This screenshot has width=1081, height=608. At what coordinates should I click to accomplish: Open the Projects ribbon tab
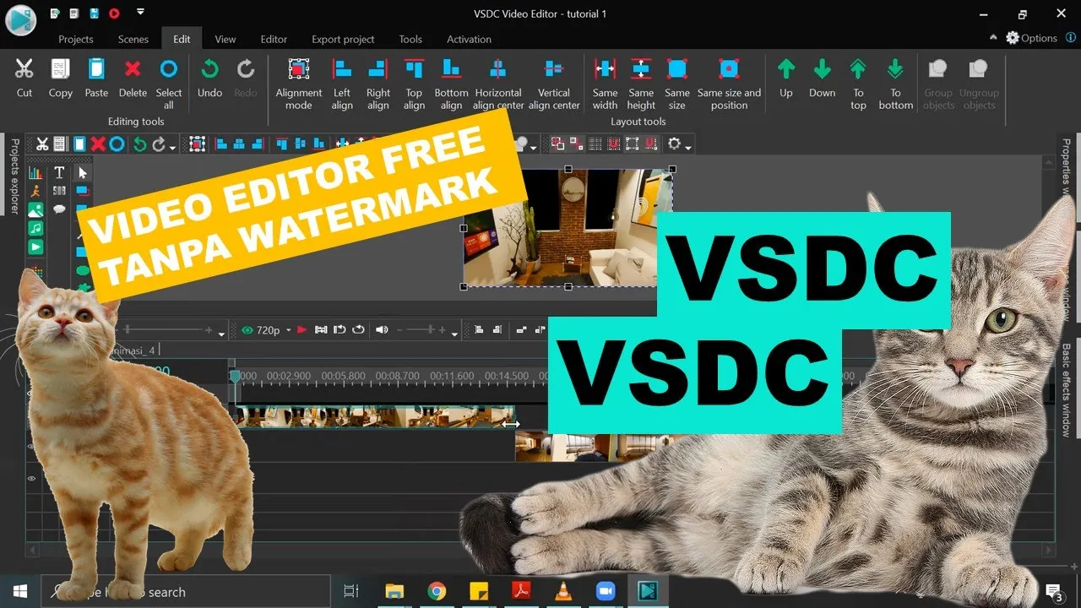click(76, 39)
